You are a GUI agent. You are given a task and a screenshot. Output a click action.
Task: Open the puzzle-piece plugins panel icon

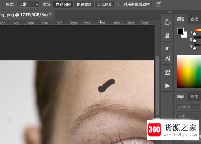click(167, 22)
